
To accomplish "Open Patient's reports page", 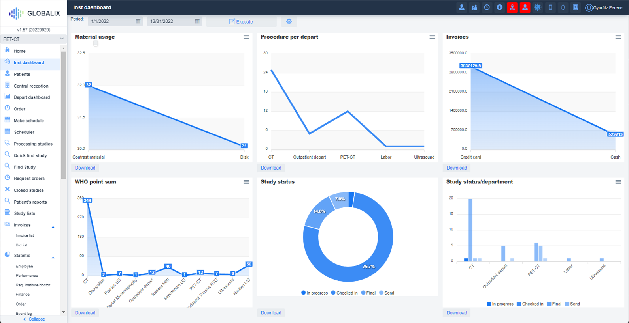I will (x=30, y=202).
